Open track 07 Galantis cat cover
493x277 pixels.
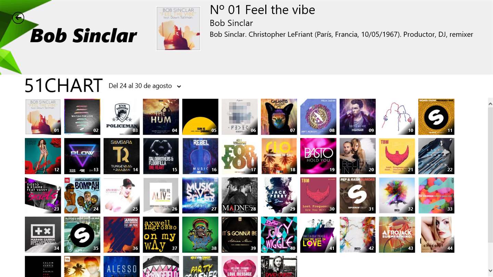tap(279, 117)
